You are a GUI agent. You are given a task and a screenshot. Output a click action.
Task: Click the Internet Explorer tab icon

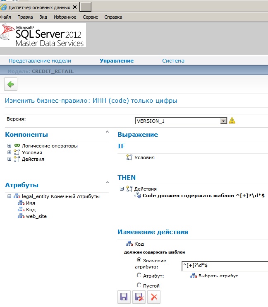point(3,7)
